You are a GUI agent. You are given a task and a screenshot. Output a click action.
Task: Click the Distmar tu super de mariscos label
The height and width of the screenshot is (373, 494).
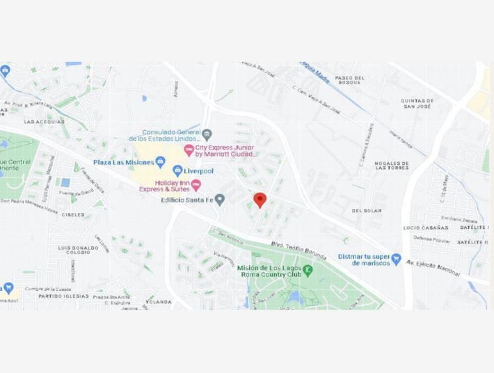coord(364,260)
